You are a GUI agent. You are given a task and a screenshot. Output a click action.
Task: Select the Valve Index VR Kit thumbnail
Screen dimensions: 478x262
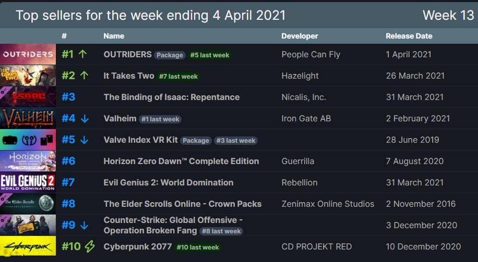[28, 140]
